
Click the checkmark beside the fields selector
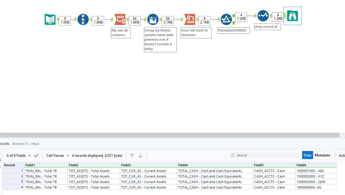click(36, 155)
